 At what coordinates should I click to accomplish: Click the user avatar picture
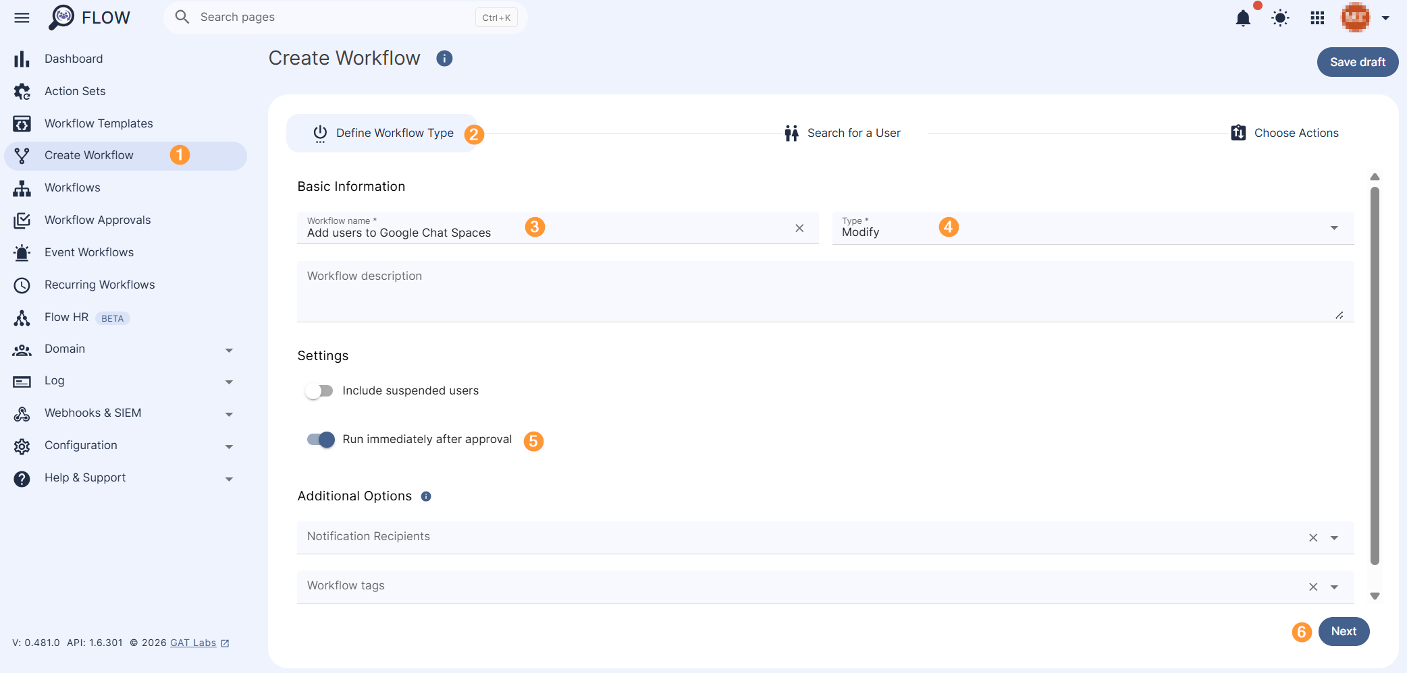click(x=1355, y=18)
